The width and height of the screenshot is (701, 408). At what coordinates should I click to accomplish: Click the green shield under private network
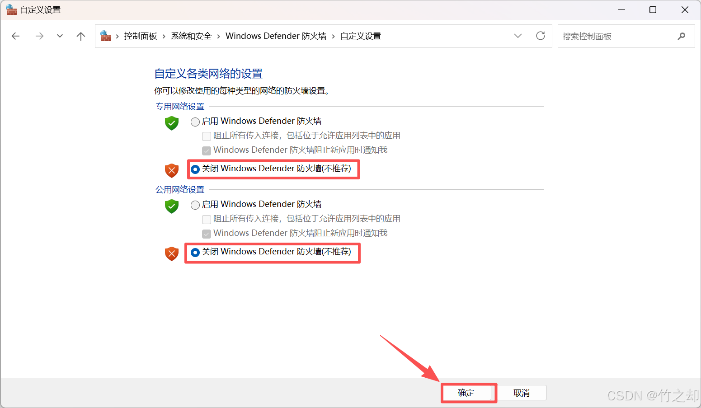click(172, 123)
